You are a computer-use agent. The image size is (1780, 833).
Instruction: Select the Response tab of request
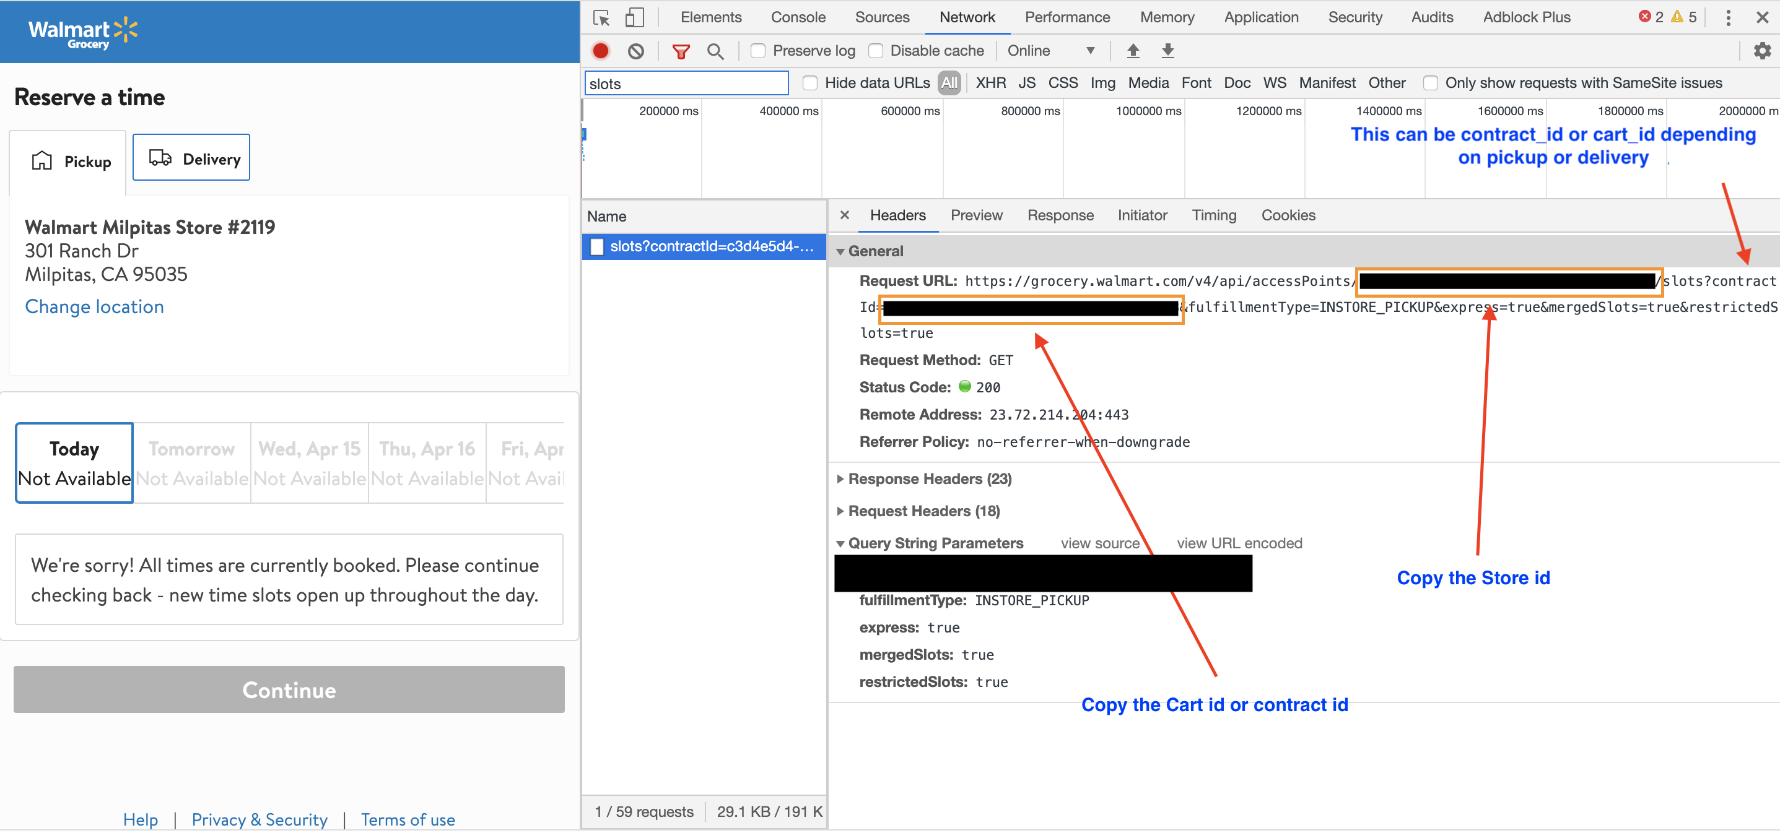pos(1060,215)
